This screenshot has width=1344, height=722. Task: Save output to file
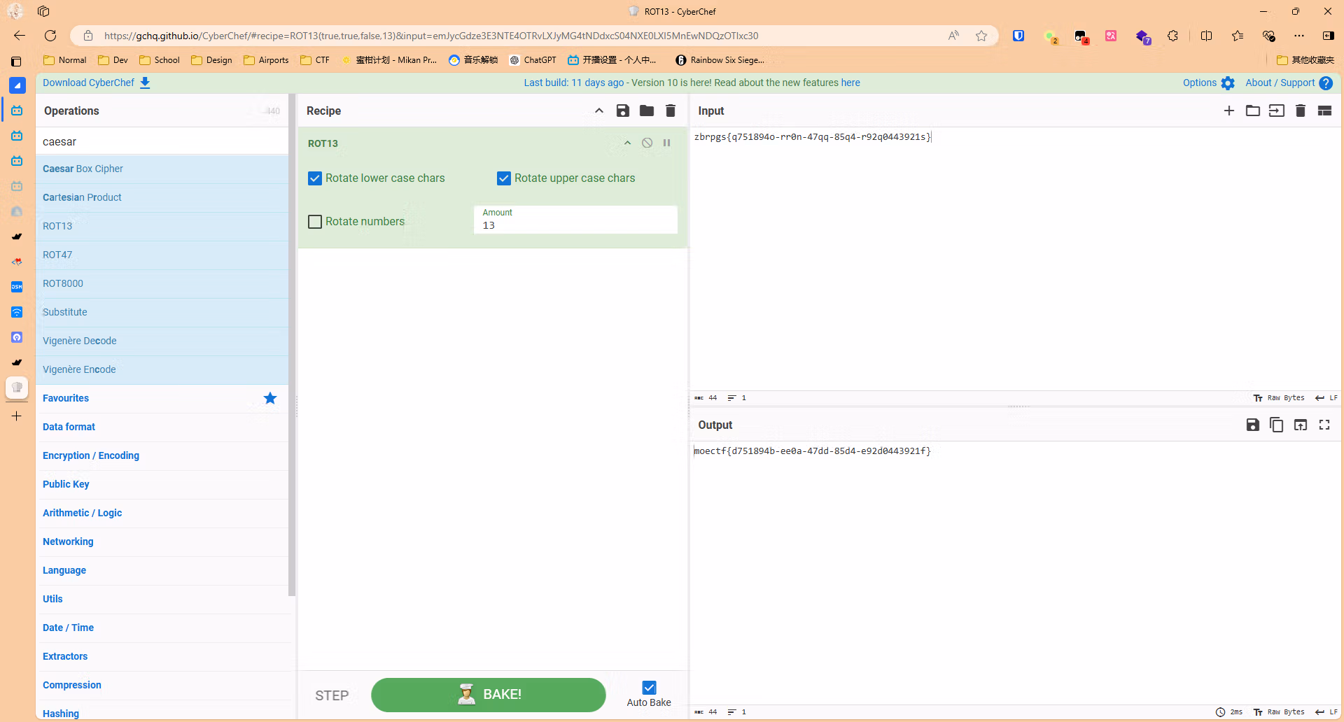[1252, 425]
